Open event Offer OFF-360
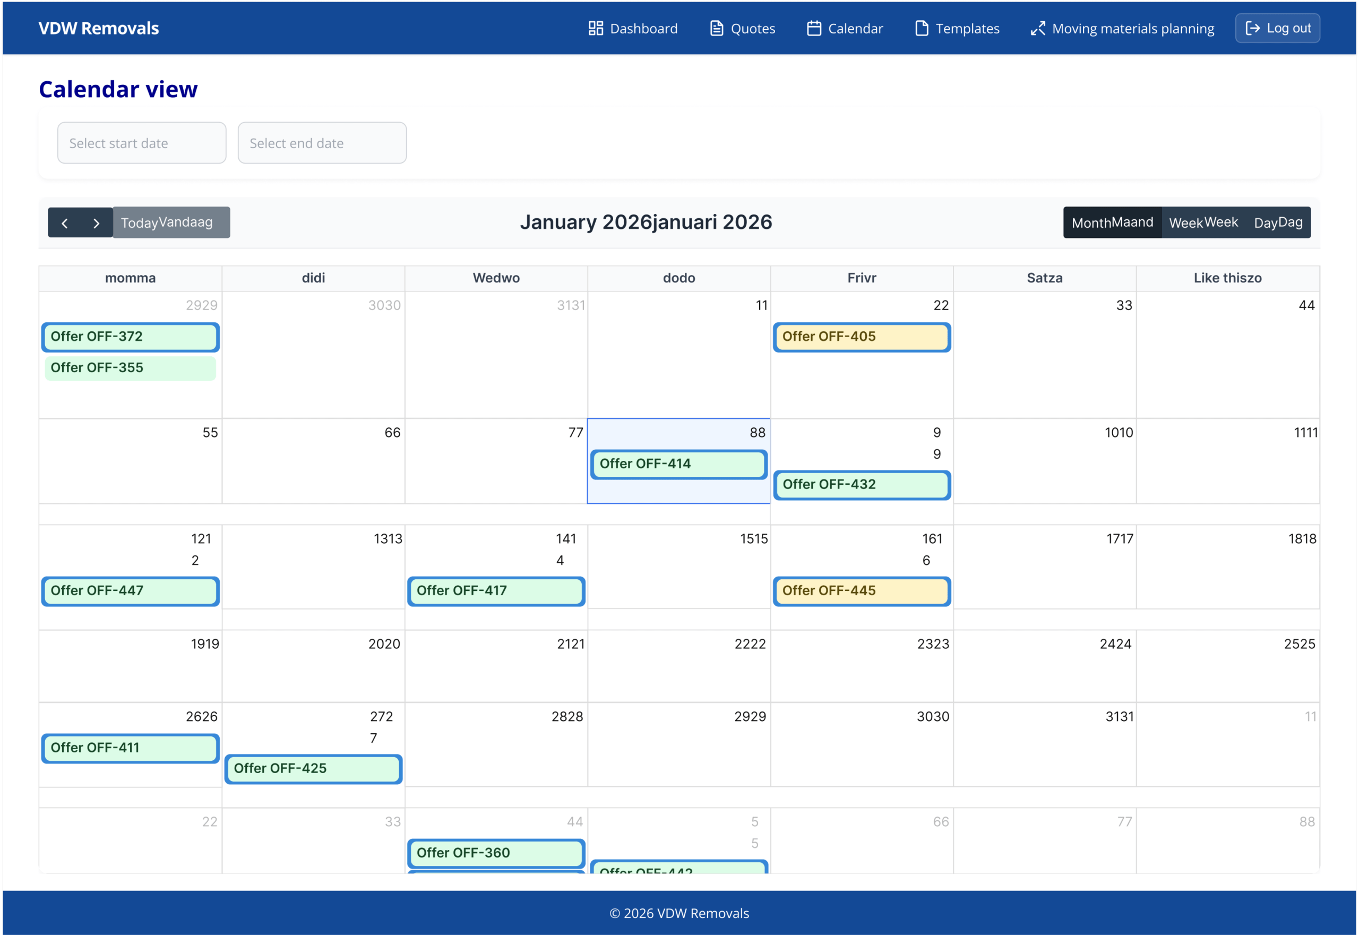1359x935 pixels. (x=496, y=853)
